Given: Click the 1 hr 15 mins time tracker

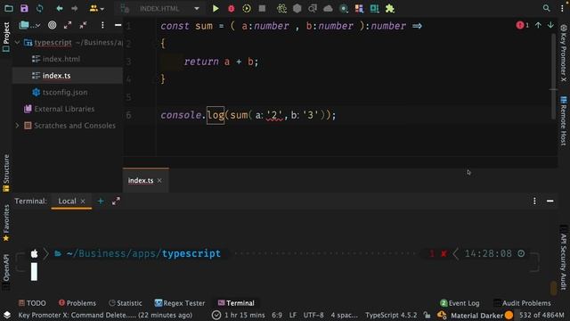Looking at the screenshot, I should point(239,315).
